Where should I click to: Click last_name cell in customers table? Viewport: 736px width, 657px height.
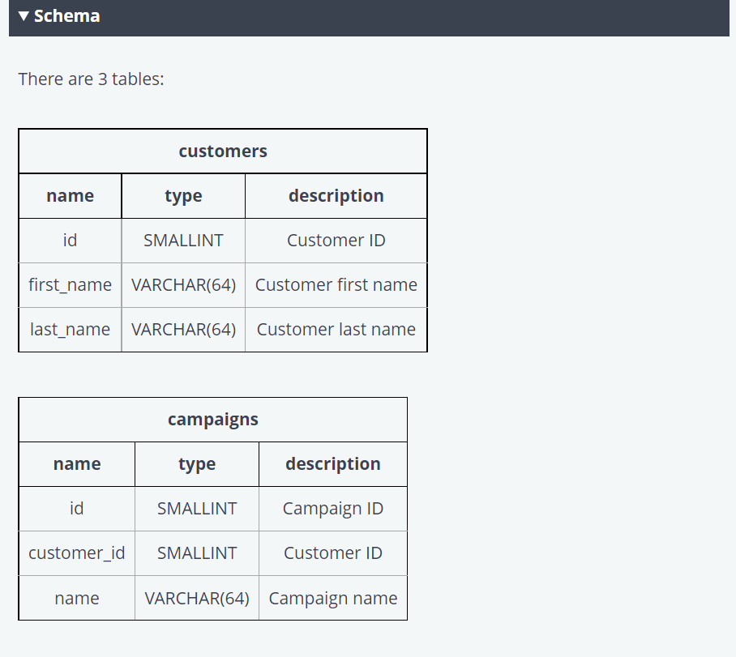[x=71, y=330]
